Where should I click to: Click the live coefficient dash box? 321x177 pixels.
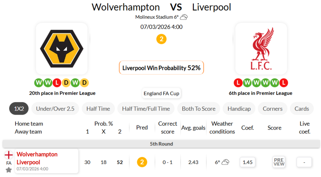[304, 162]
